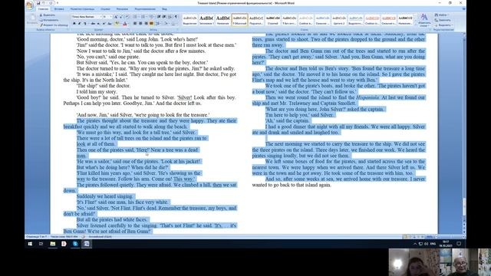Open File Explorer from the taskbar
This screenshot has width=491, height=276.
53,244
